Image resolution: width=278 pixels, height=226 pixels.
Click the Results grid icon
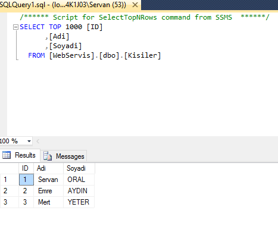coord(7,155)
